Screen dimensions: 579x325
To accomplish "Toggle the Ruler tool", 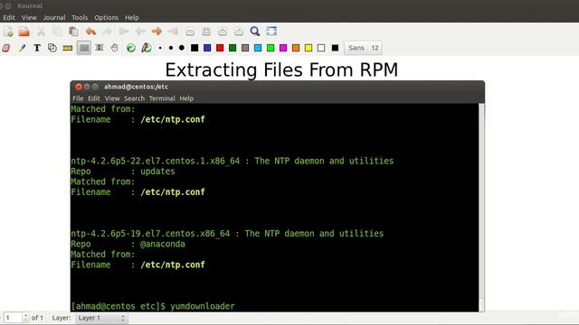I will click(68, 48).
